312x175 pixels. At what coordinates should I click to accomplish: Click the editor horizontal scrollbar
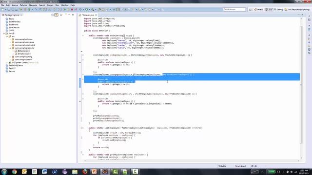coord(191,160)
